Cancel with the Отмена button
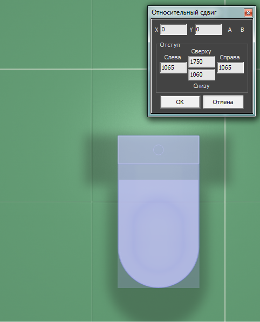The height and width of the screenshot is (322, 260). pos(223,102)
